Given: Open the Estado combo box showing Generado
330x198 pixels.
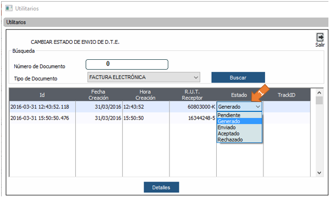Looking at the screenshot, I should click(x=239, y=106).
